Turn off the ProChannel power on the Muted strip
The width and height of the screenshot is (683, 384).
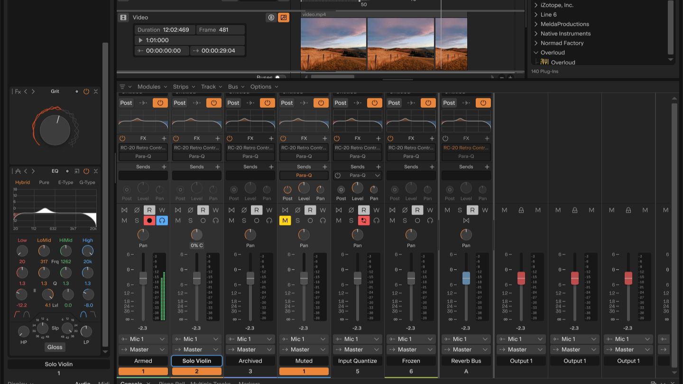pos(321,103)
